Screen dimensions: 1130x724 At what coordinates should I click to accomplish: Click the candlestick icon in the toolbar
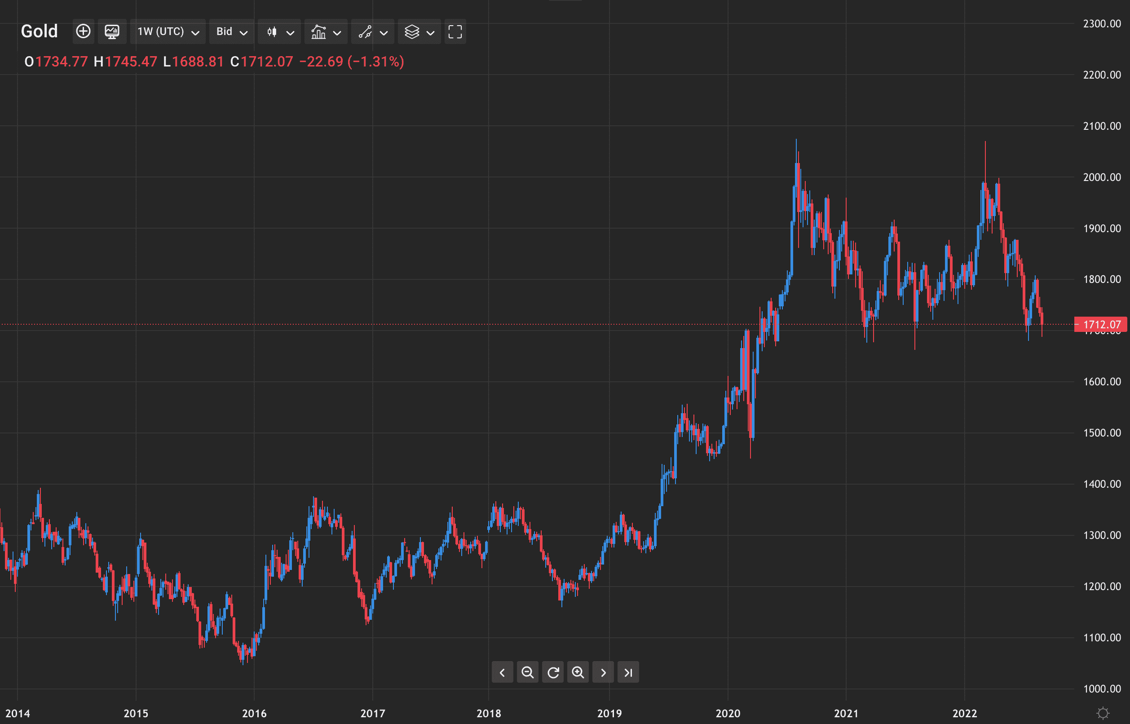[x=272, y=31]
